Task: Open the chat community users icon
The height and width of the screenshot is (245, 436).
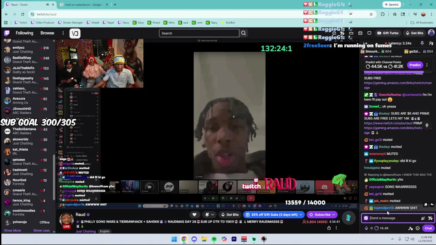Action: click(x=431, y=43)
